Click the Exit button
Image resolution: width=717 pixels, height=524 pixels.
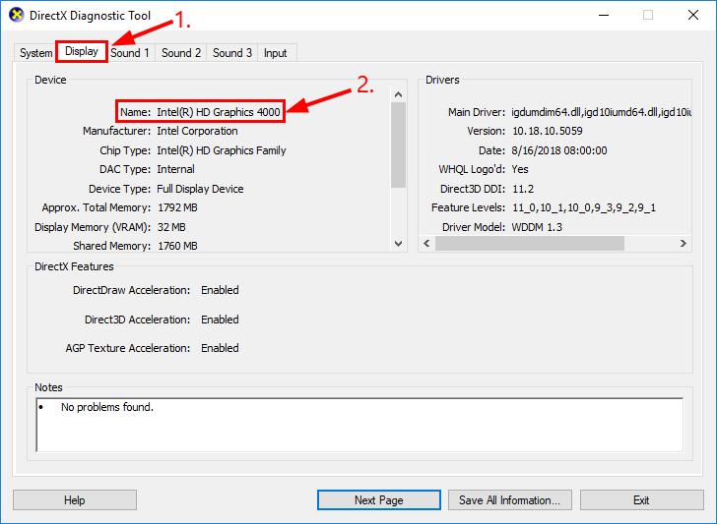pyautogui.click(x=641, y=500)
